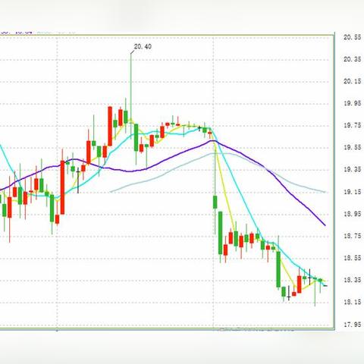Click the right vertical dotted date divider
Screen dimensions: 364x364
213,182
